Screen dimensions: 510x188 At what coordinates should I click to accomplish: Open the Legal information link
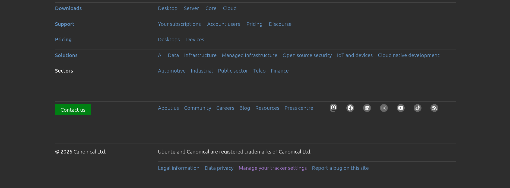click(179, 168)
